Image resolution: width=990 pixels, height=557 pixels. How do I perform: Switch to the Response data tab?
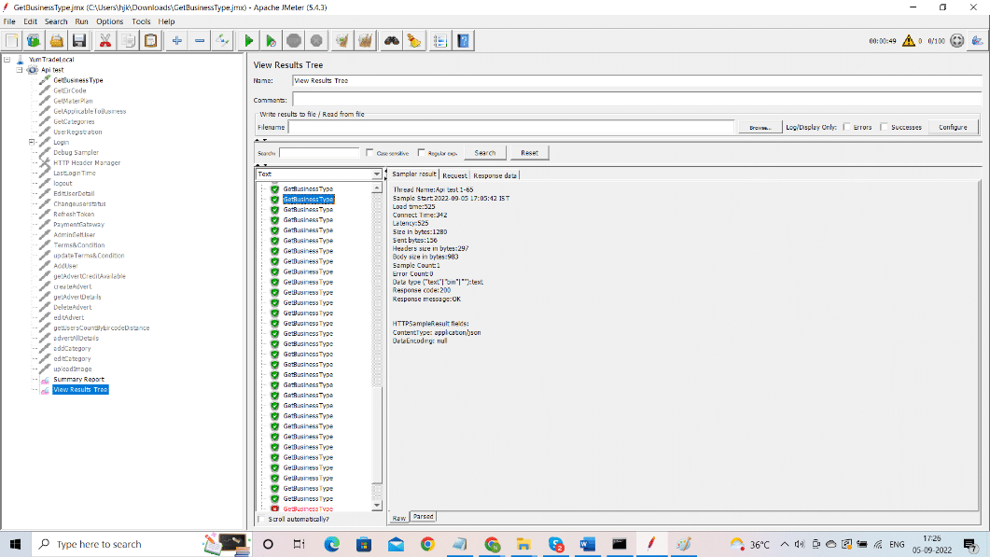tap(495, 174)
